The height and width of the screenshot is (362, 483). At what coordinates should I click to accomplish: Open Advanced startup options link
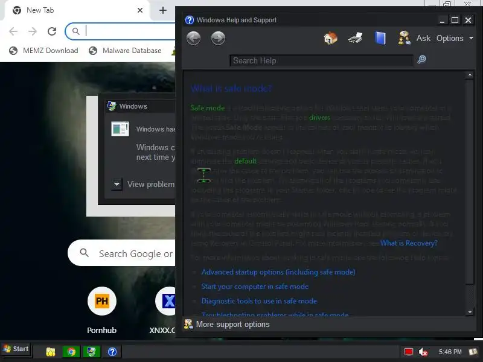(x=278, y=272)
